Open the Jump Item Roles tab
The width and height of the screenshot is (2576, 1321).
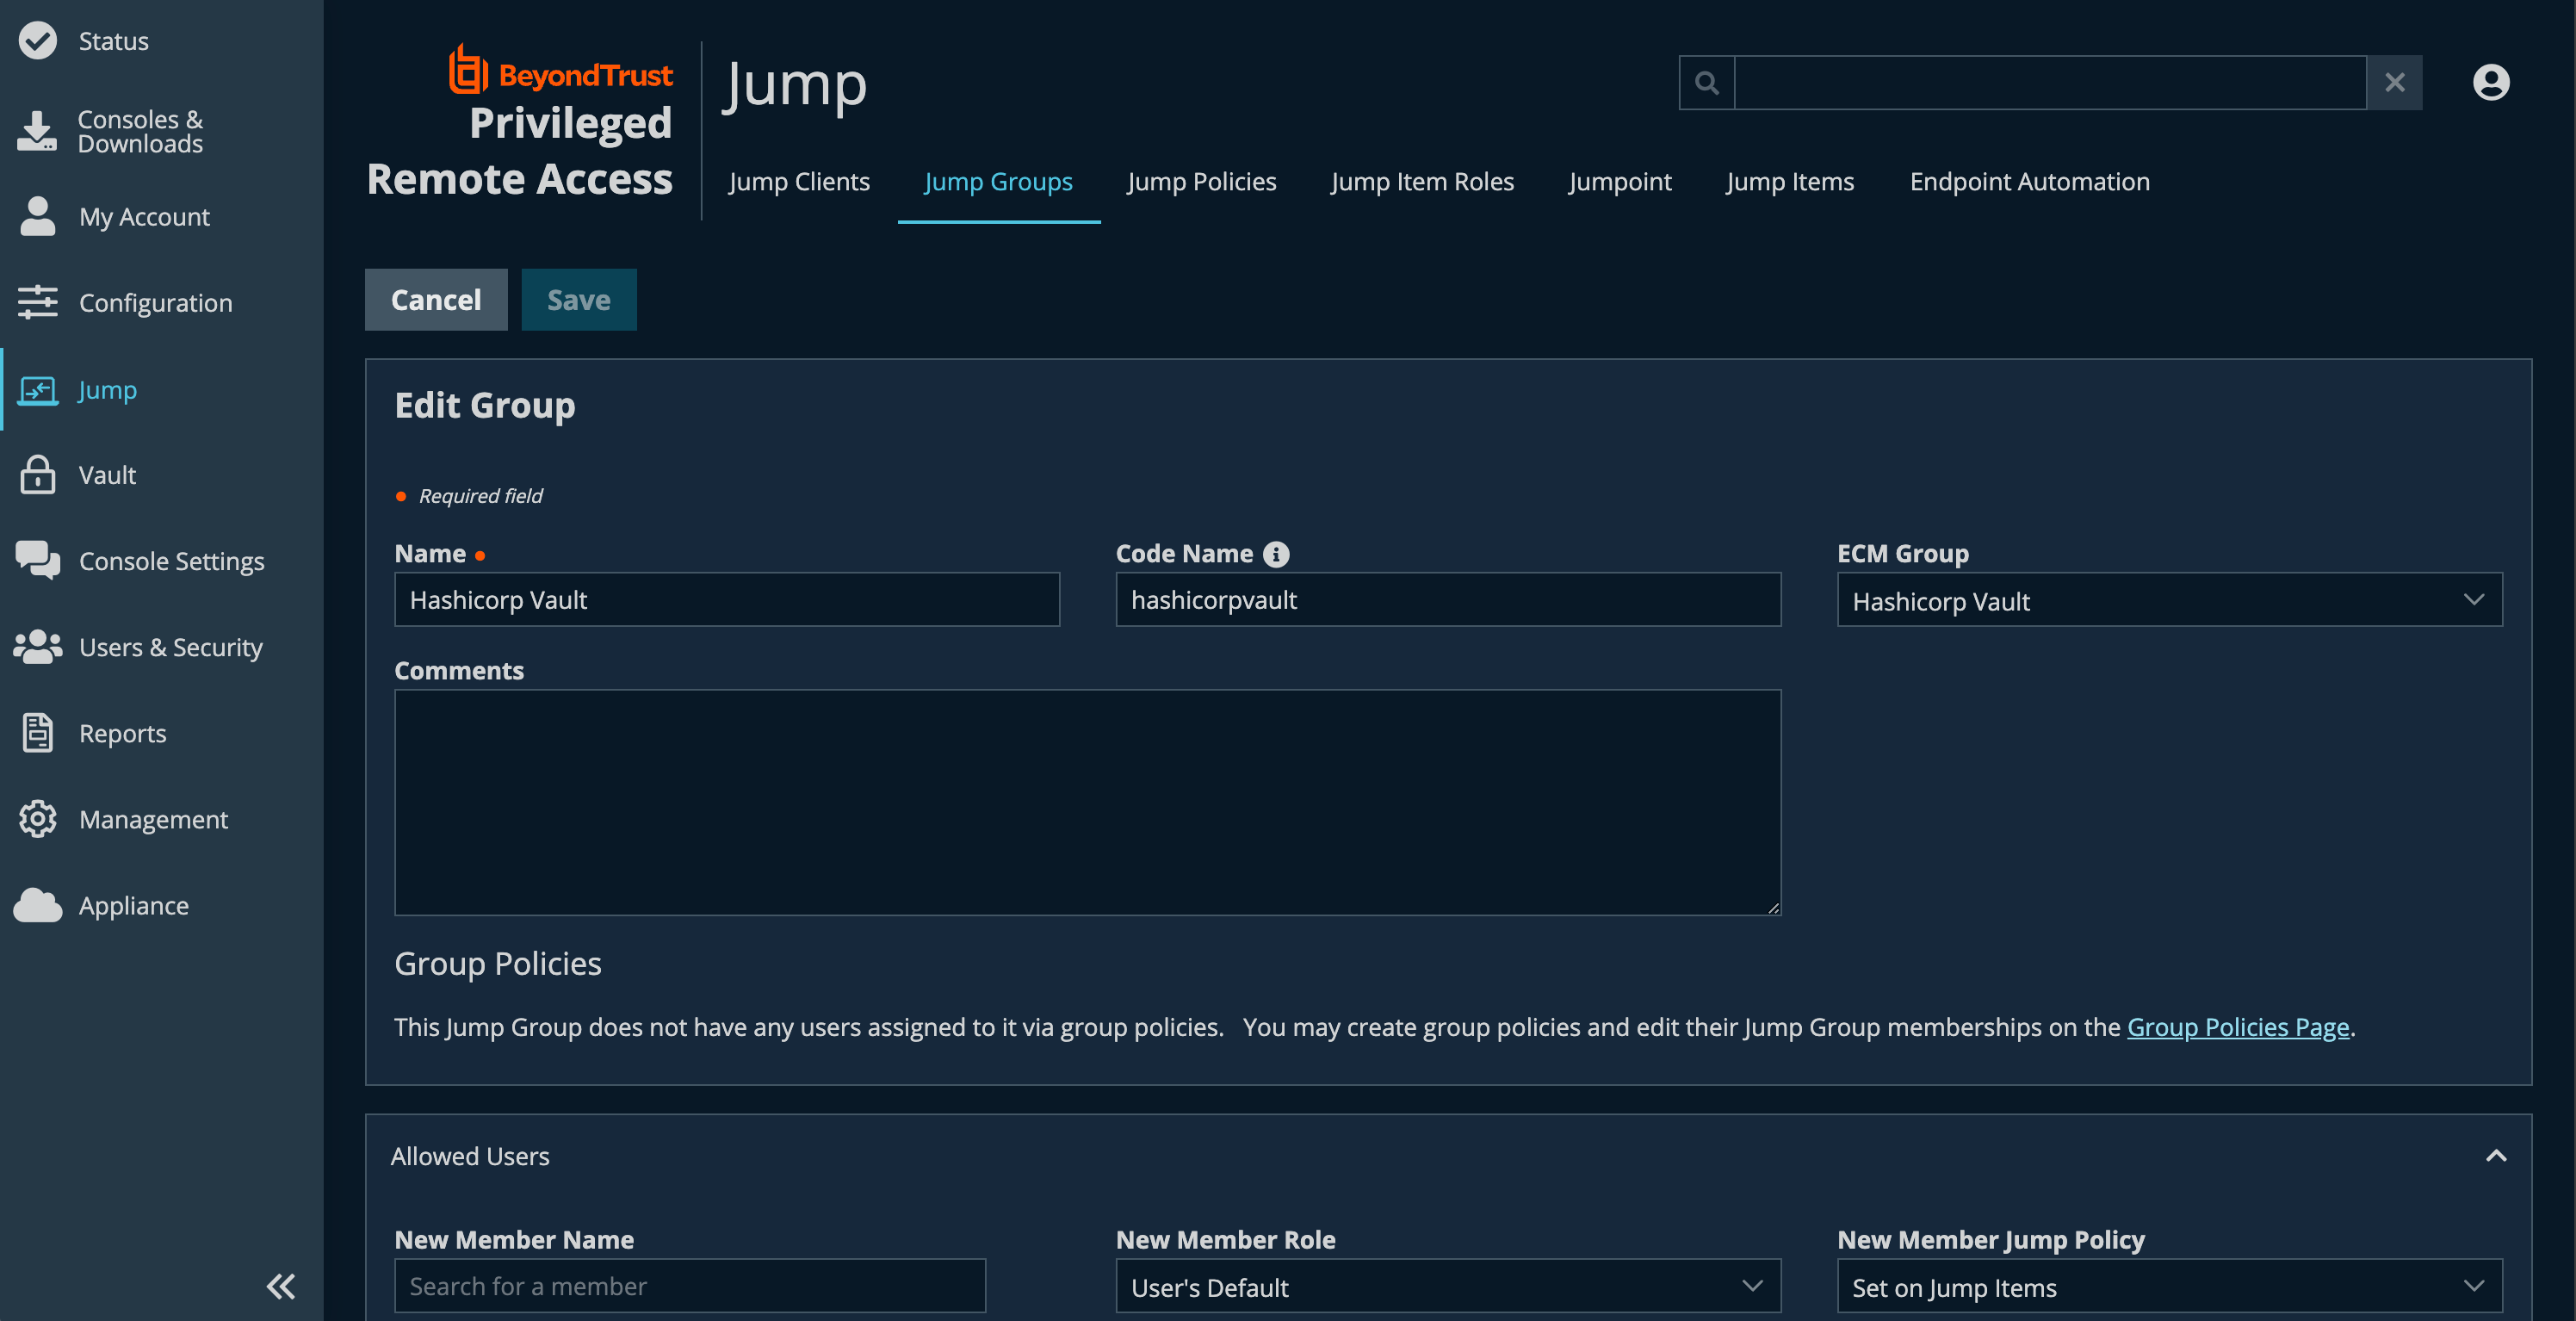coord(1422,181)
